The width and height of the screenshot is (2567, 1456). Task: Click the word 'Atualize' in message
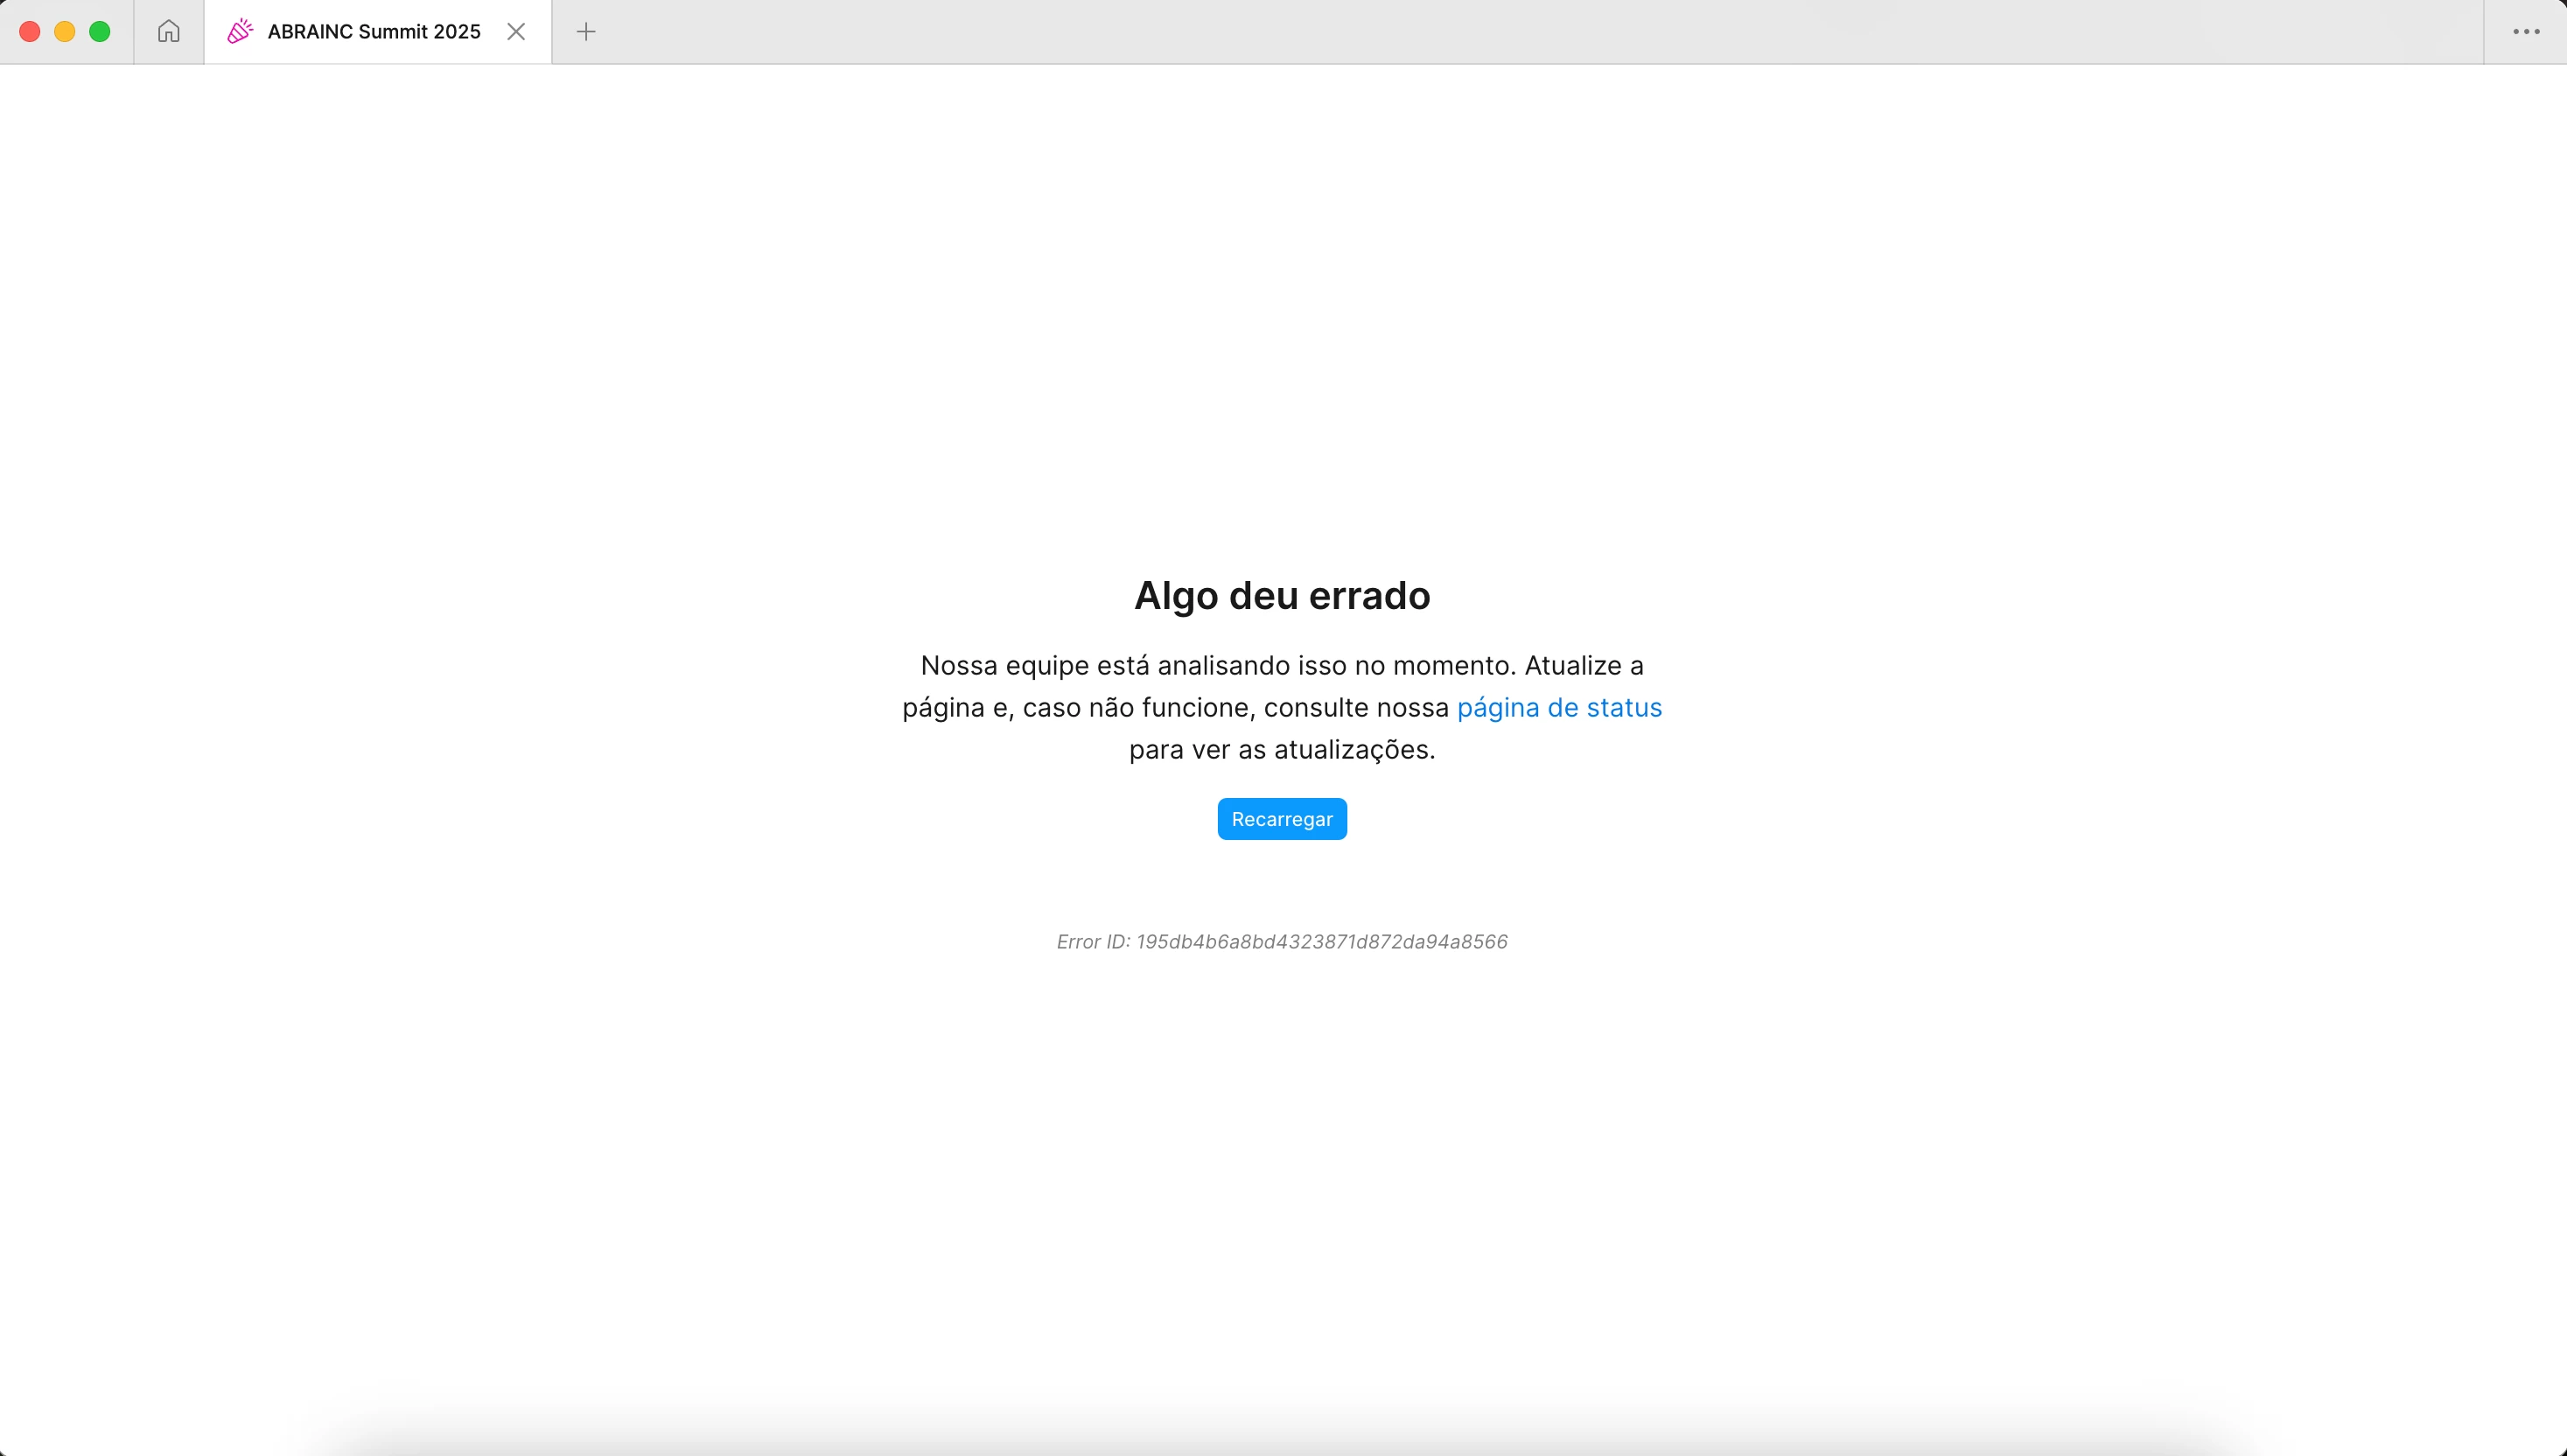coord(1574,666)
